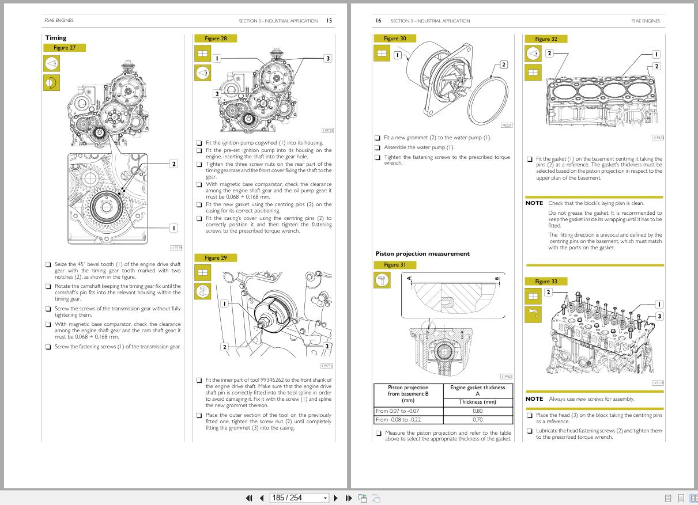Switch to two-page facing layout
This screenshot has width=698, height=505.
pyautogui.click(x=693, y=499)
